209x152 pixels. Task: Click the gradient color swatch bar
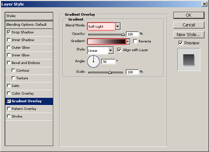click(106, 41)
